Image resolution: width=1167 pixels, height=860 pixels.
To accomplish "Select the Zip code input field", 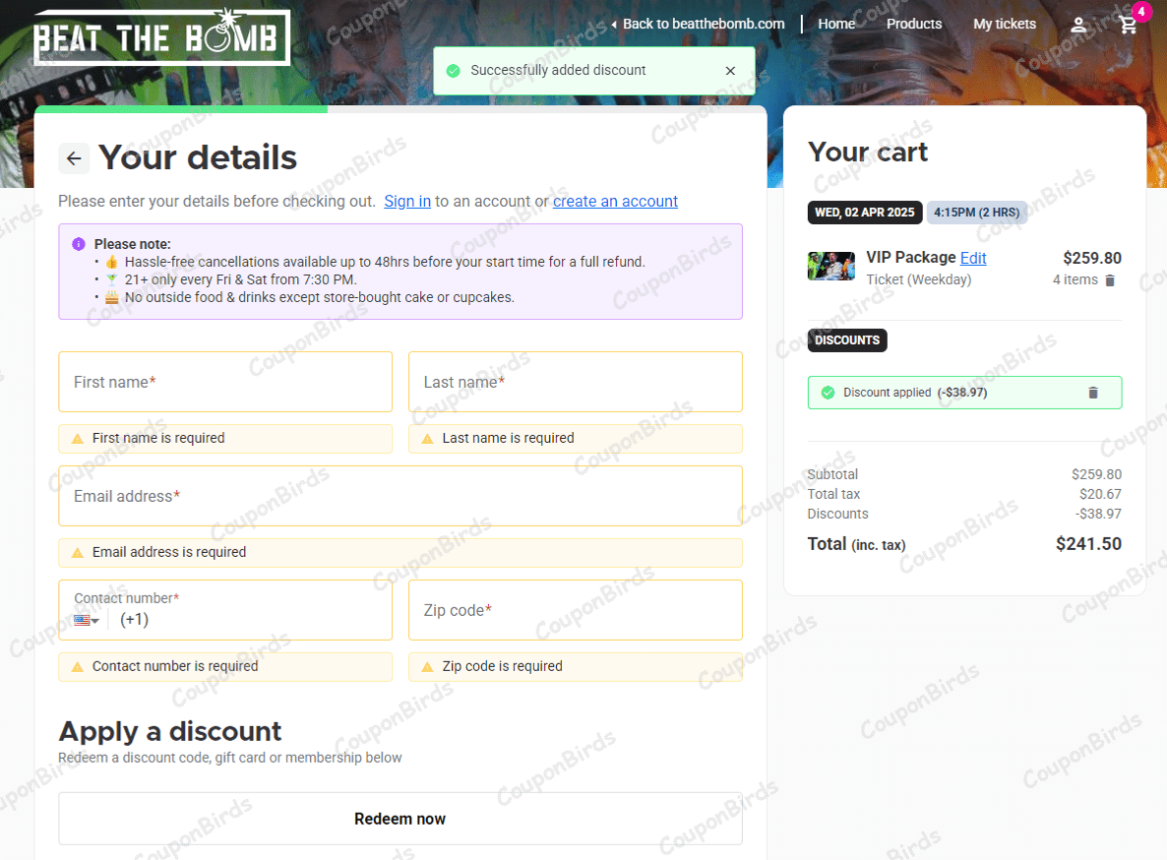I will (576, 610).
